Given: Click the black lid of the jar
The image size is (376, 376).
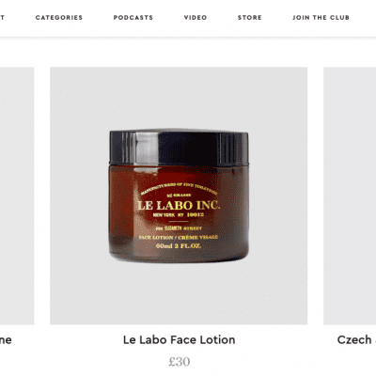Looking at the screenshot, I should 179,148.
